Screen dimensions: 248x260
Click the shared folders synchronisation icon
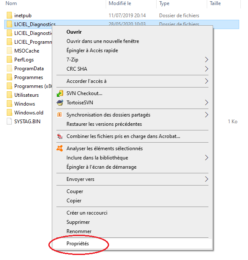pyautogui.click(x=59, y=114)
